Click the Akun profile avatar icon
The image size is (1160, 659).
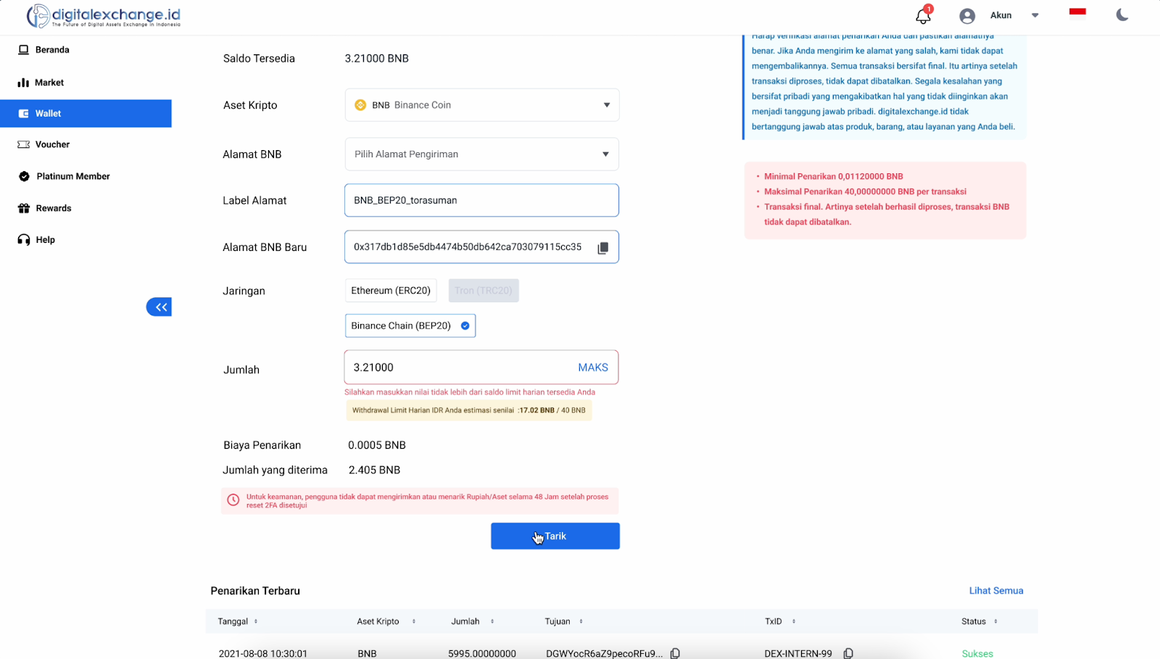[967, 16]
